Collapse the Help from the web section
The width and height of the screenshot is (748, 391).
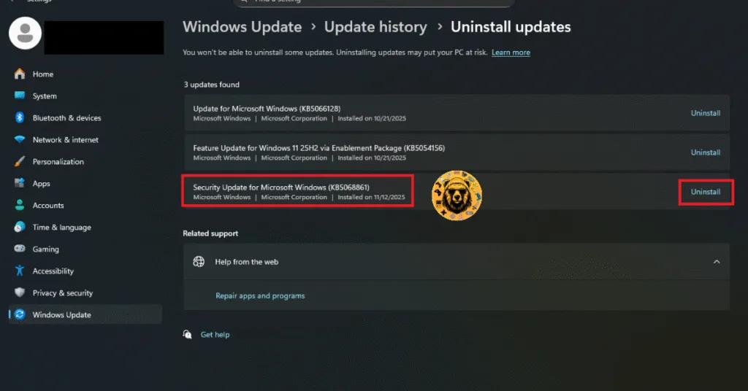(717, 261)
